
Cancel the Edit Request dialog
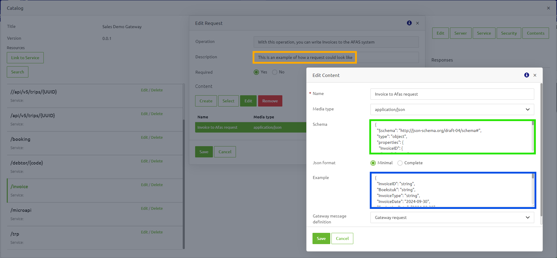[225, 152]
